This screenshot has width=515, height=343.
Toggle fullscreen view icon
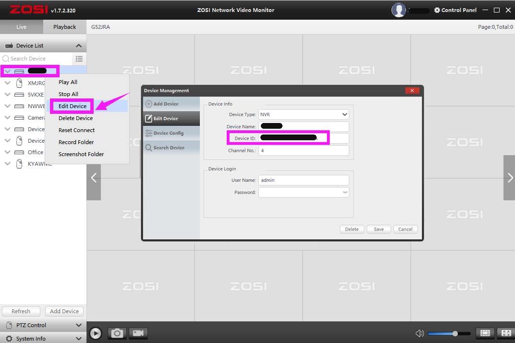click(x=506, y=333)
